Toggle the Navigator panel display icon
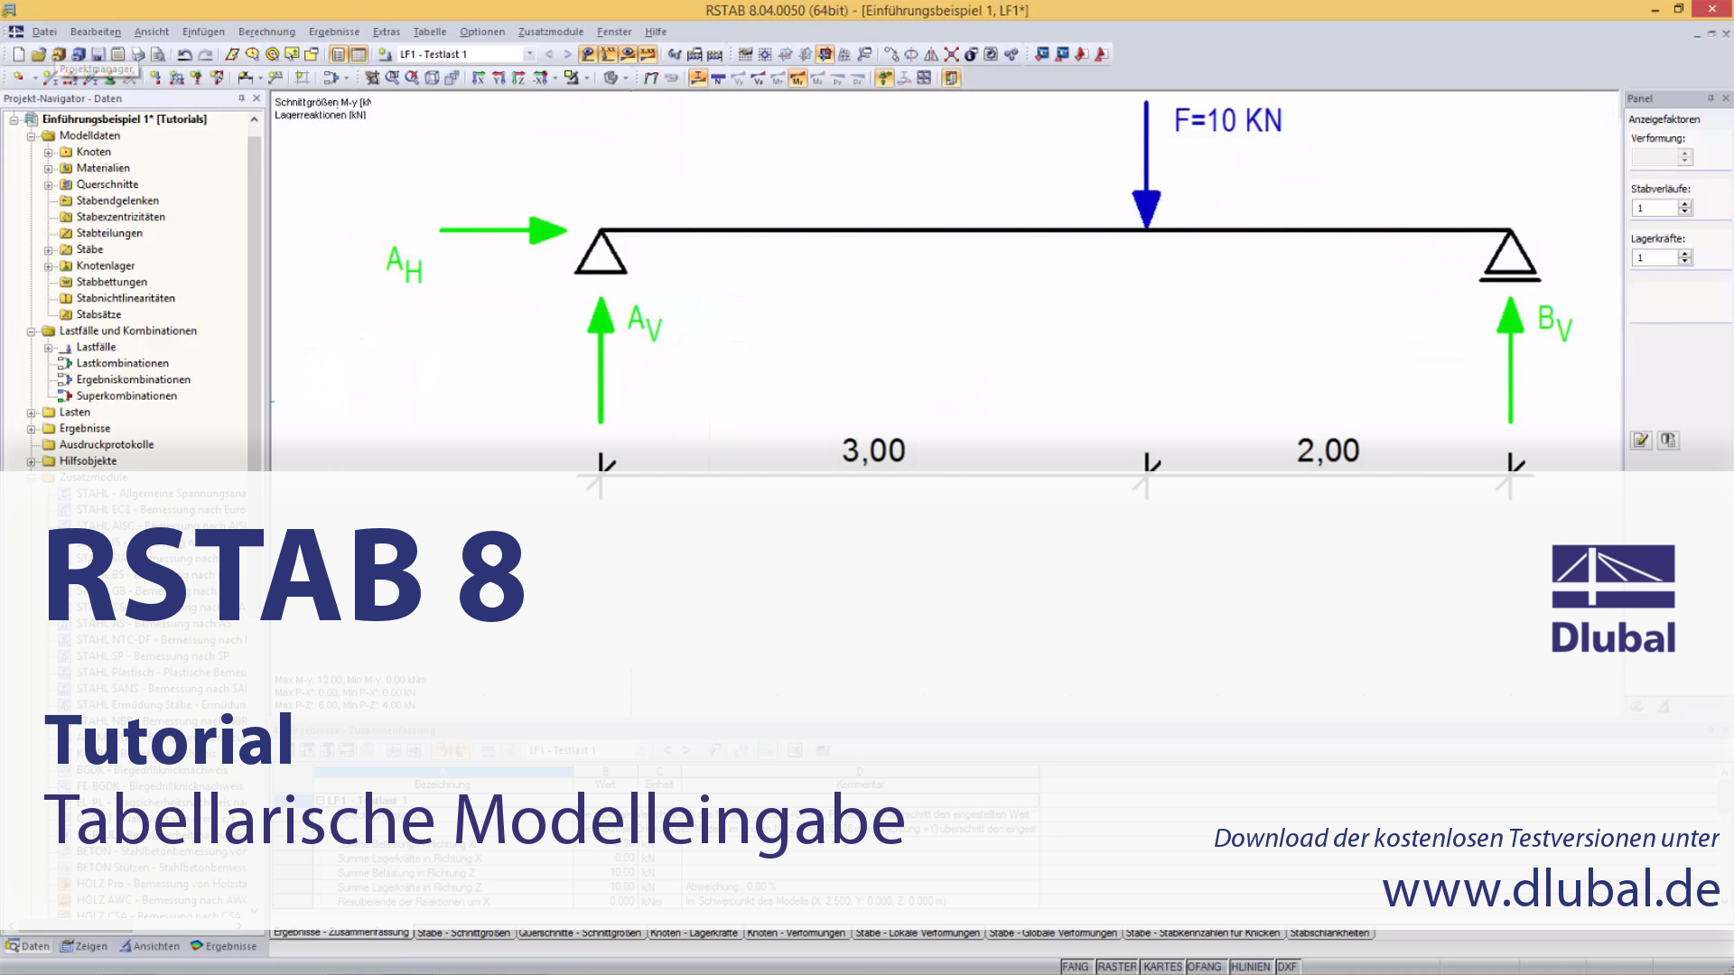The height and width of the screenshot is (975, 1734). [x=338, y=54]
